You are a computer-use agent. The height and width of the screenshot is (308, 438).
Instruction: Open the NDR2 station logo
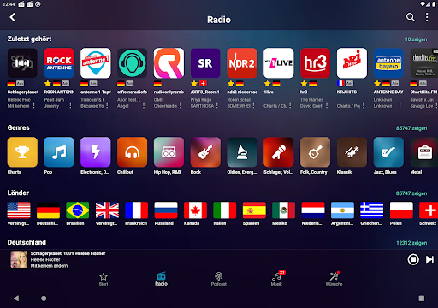[242, 63]
